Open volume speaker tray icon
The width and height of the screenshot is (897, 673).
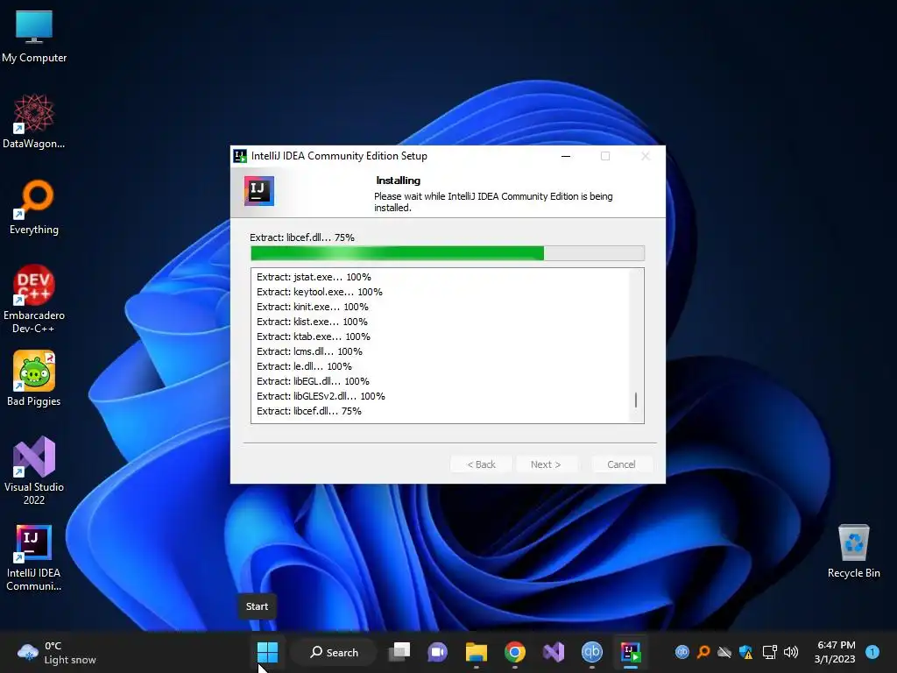click(x=791, y=652)
